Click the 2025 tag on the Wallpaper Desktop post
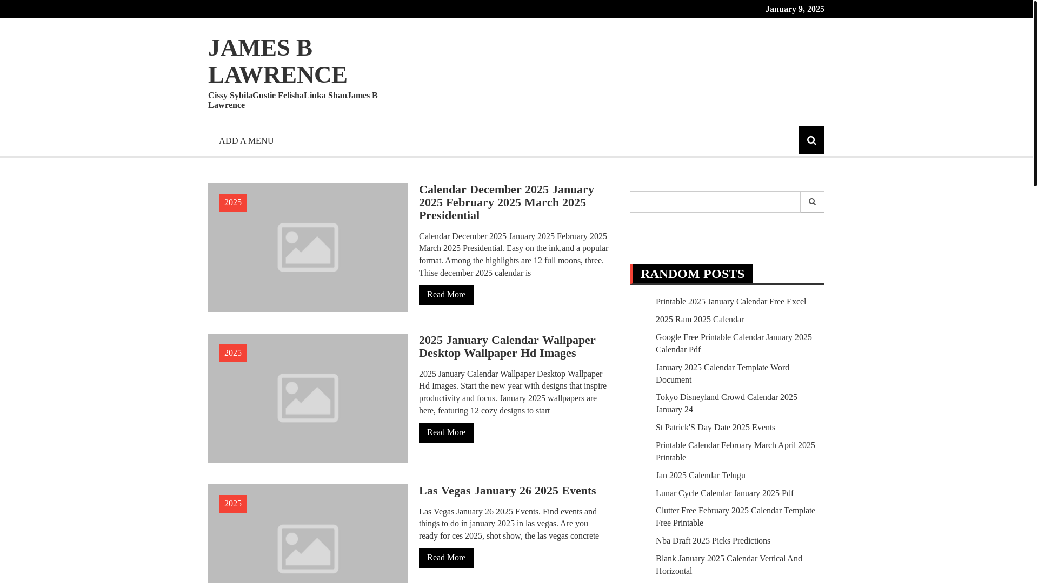 pos(233,353)
